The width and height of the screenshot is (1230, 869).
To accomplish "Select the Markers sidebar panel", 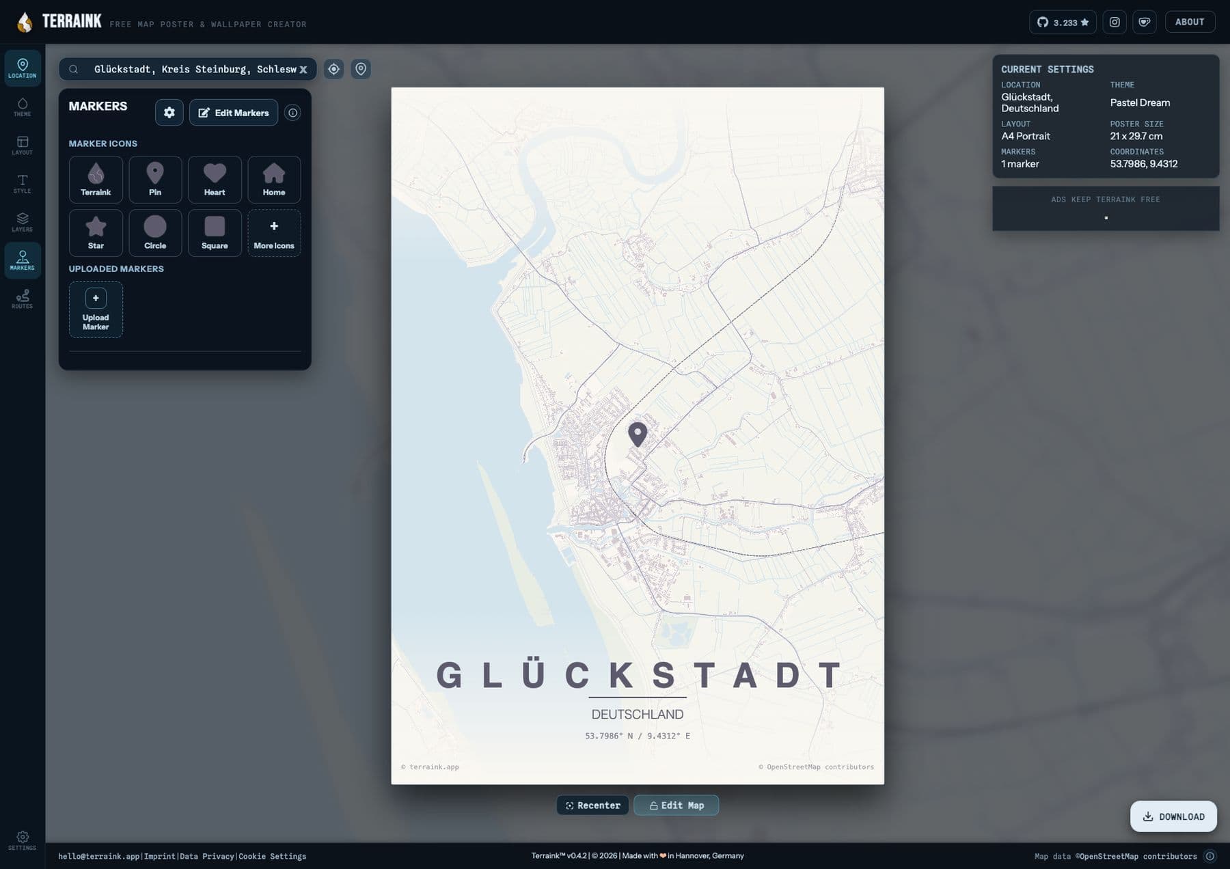I will point(23,260).
